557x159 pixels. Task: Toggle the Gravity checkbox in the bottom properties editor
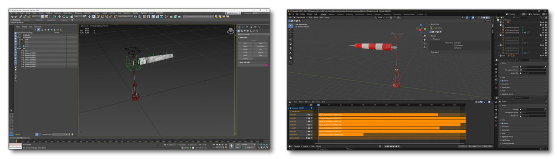(x=503, y=123)
